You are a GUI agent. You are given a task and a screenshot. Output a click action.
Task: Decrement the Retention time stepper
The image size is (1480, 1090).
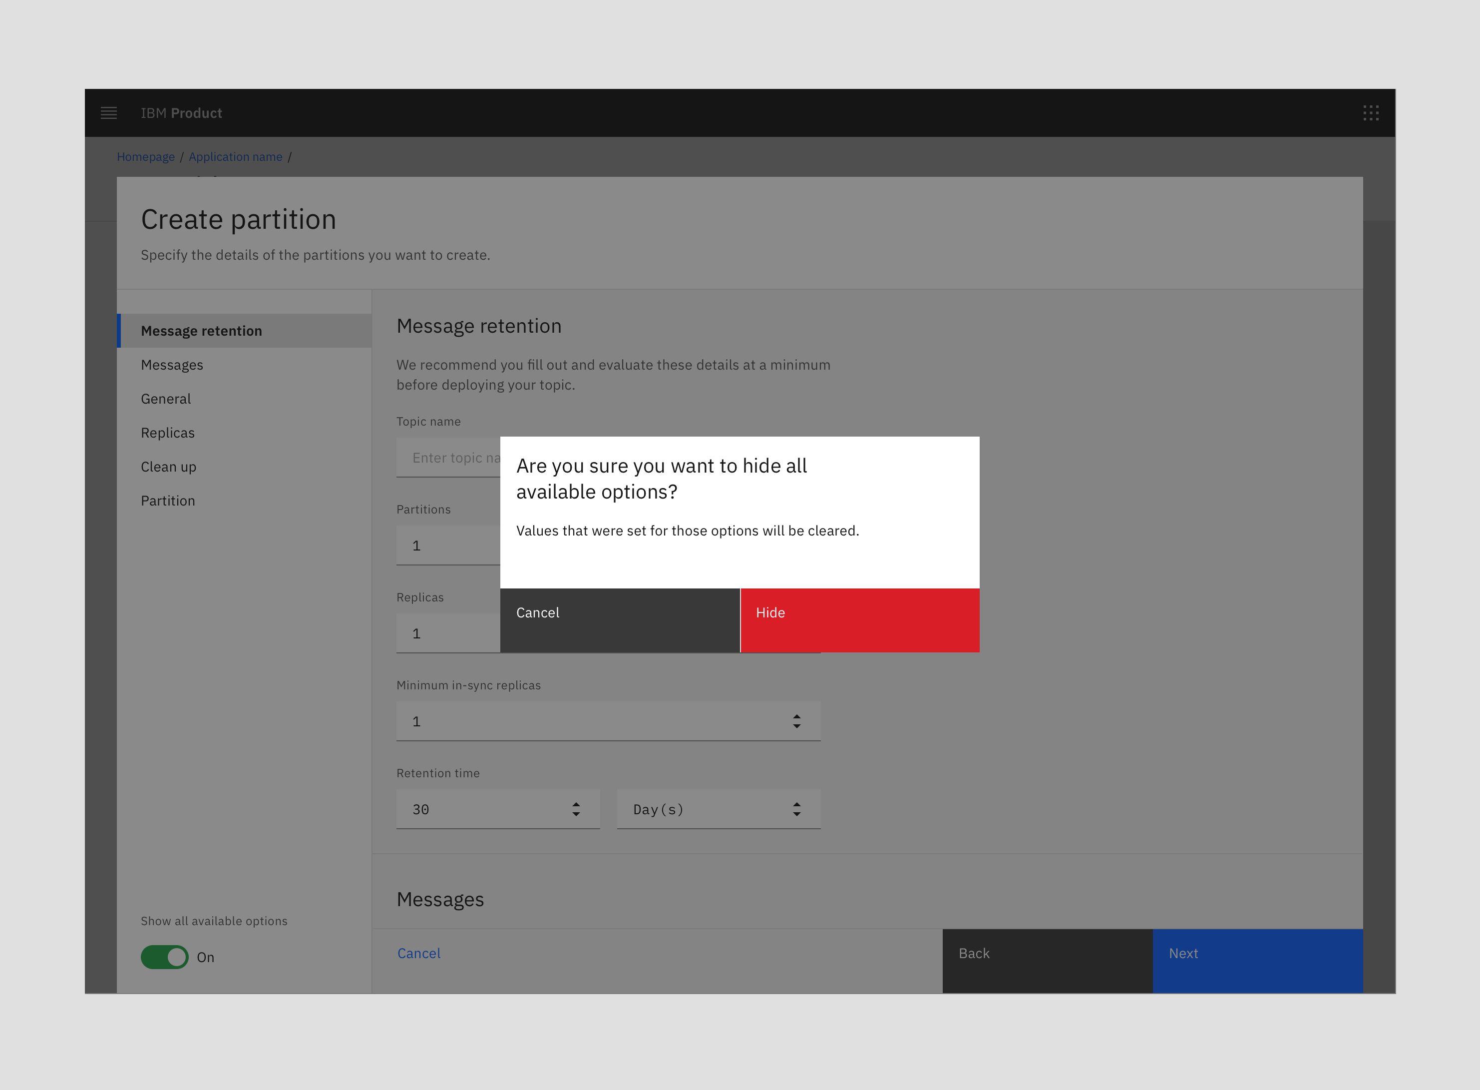point(575,814)
